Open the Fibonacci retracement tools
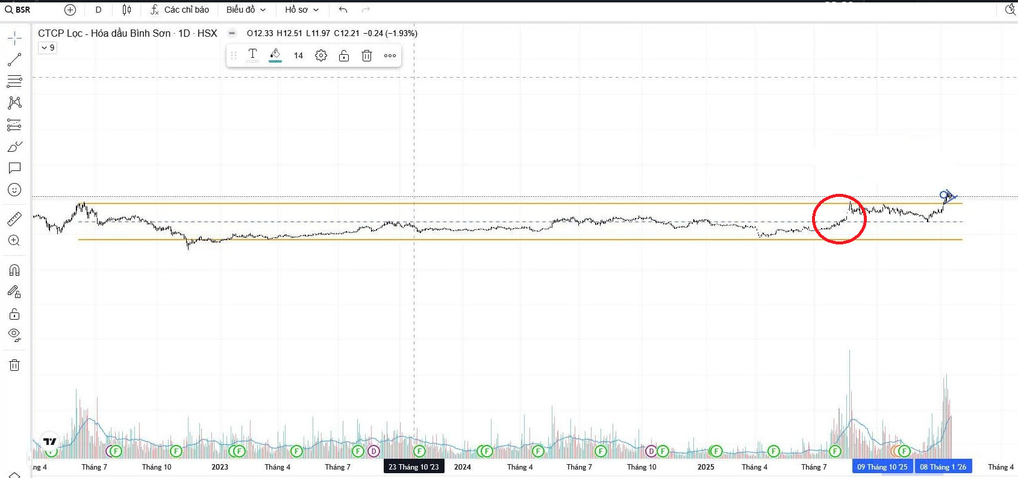 click(x=14, y=81)
